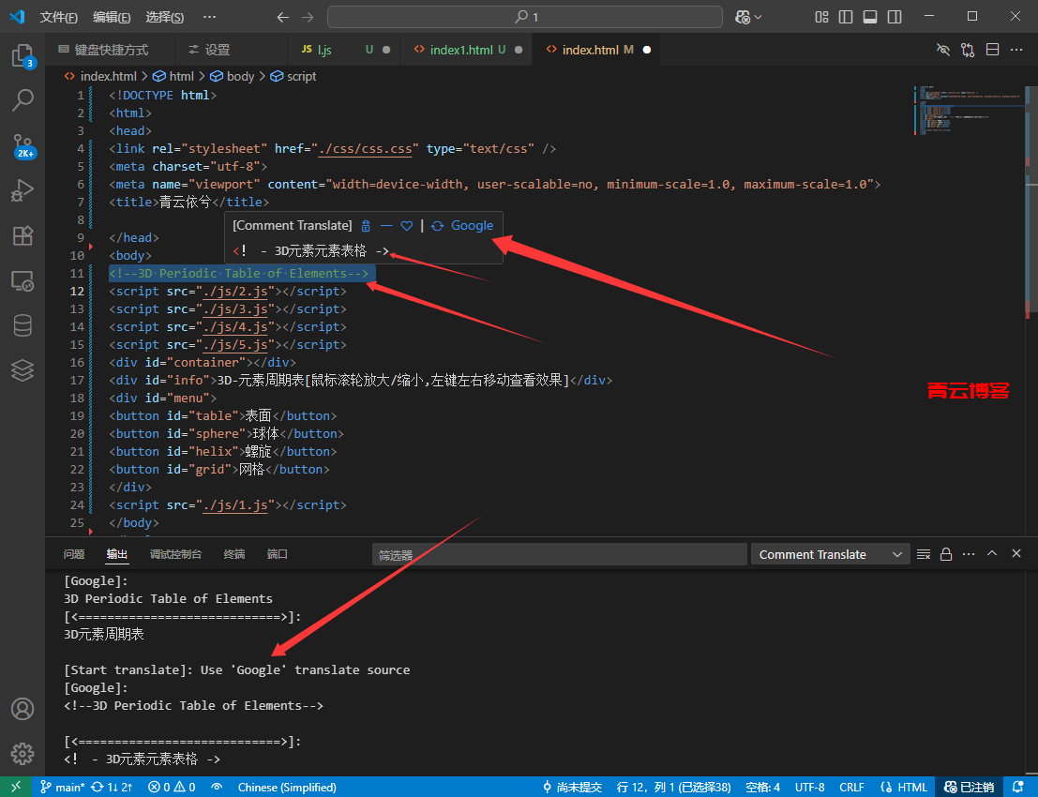Expand the html breadcrumb
Screen dimensions: 1038x797
point(174,77)
